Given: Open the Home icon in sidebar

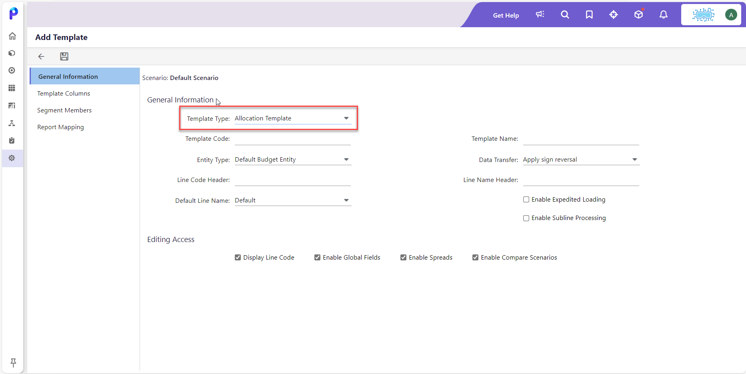Looking at the screenshot, I should pyautogui.click(x=12, y=36).
